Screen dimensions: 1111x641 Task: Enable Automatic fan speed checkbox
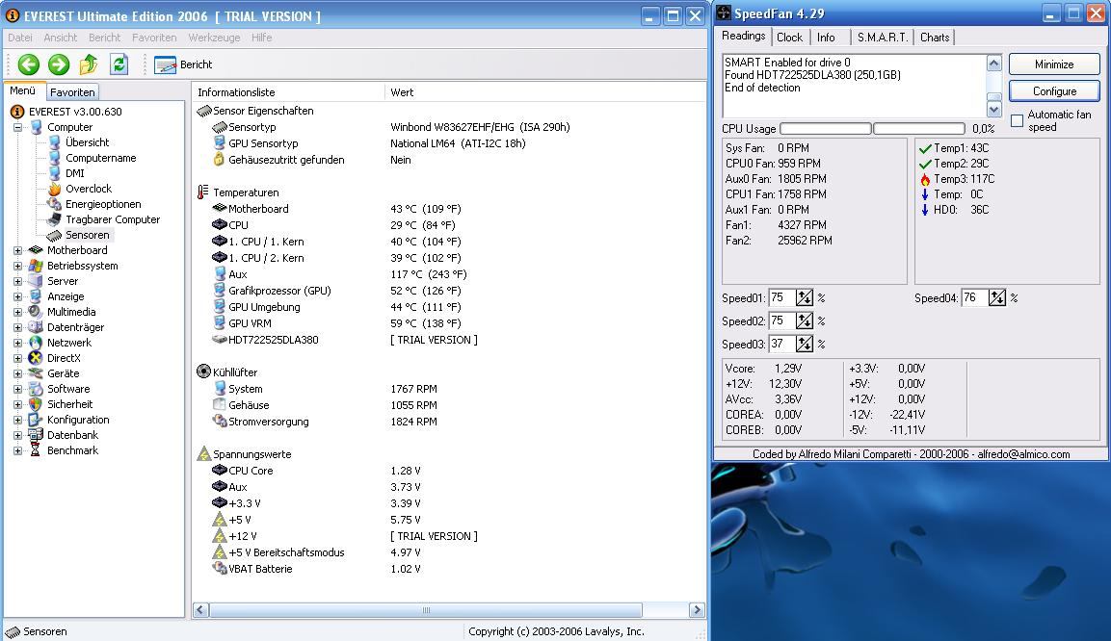coord(1017,120)
